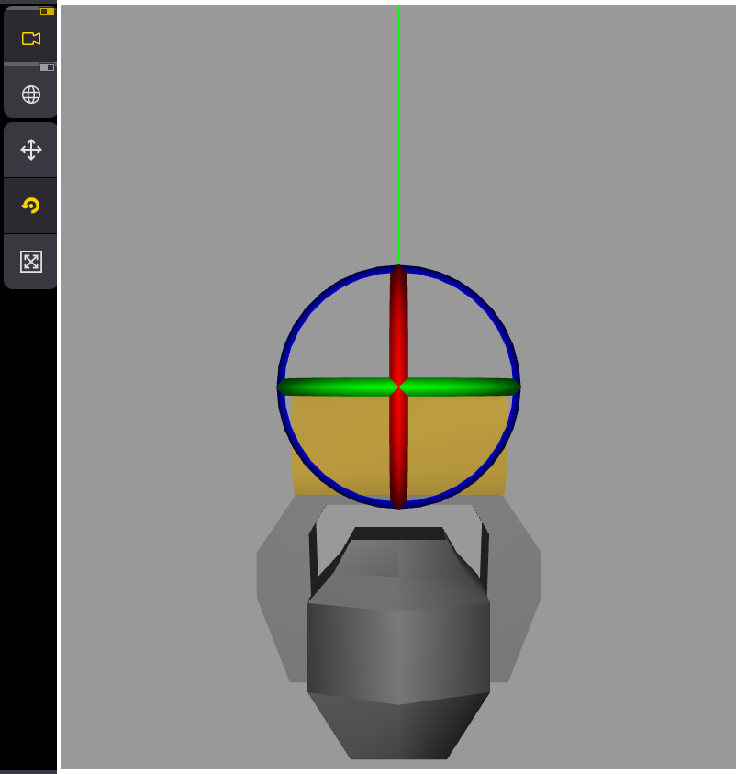Select the move translate tool
This screenshot has height=774, width=736.
(x=30, y=151)
